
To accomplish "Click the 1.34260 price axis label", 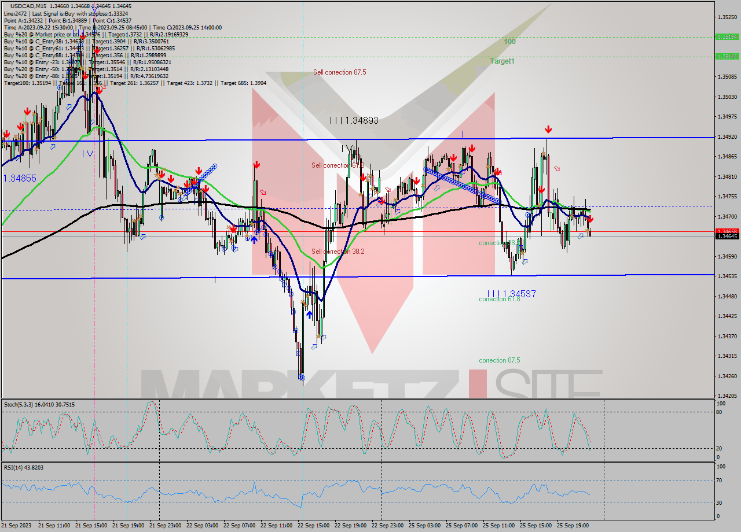I will point(727,376).
